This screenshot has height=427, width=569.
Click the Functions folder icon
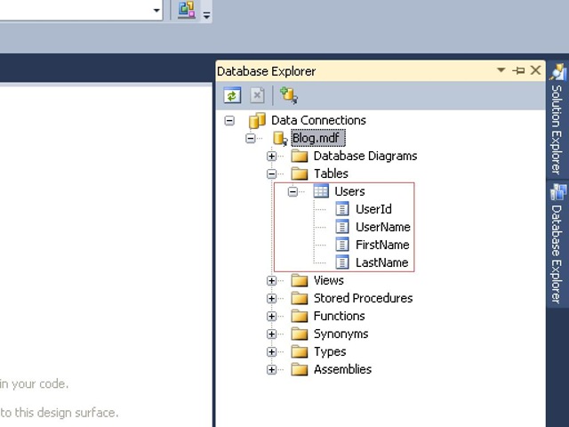(300, 317)
